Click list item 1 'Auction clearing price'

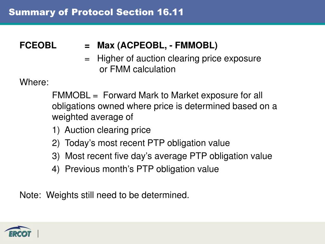(101, 130)
